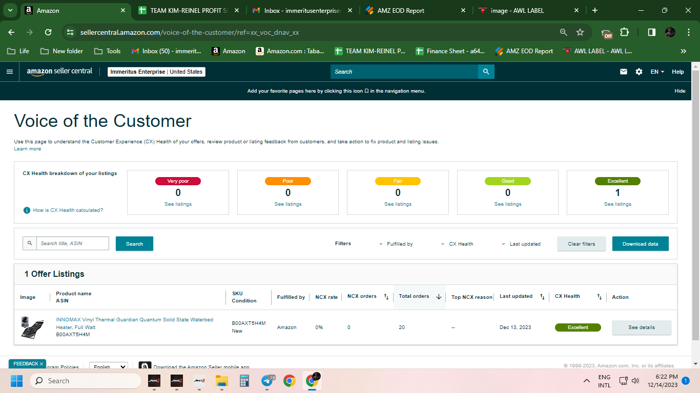Expand the CX Health filter
This screenshot has width=700, height=393.
457,244
